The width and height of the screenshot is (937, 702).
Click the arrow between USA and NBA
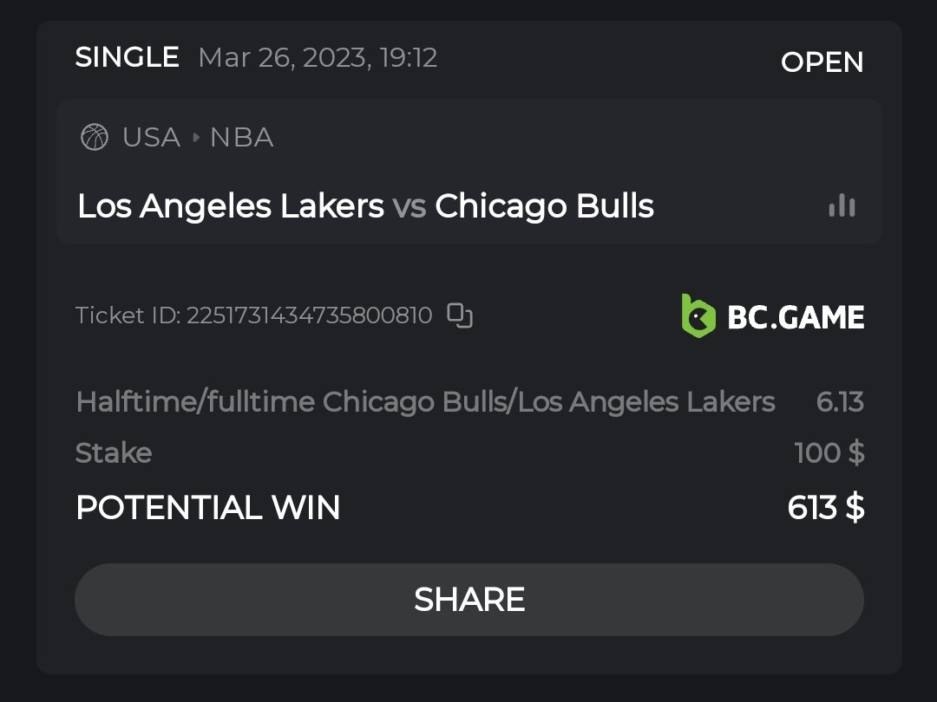click(195, 138)
